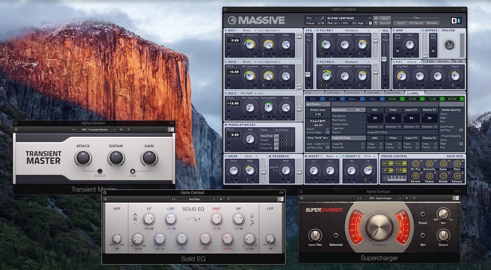Toggle the Smooth switch in Transient Master
The width and height of the screenshot is (491, 270).
(100, 171)
